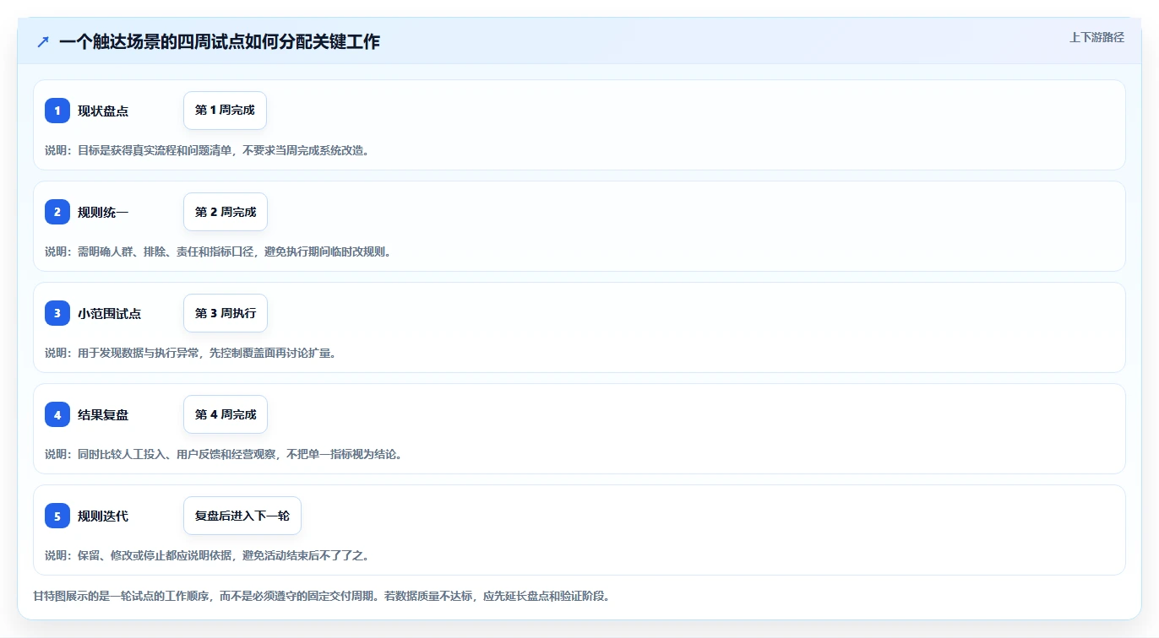1159x638 pixels.
Task: Select the 第 2 周完成 tag
Action: [x=226, y=212]
